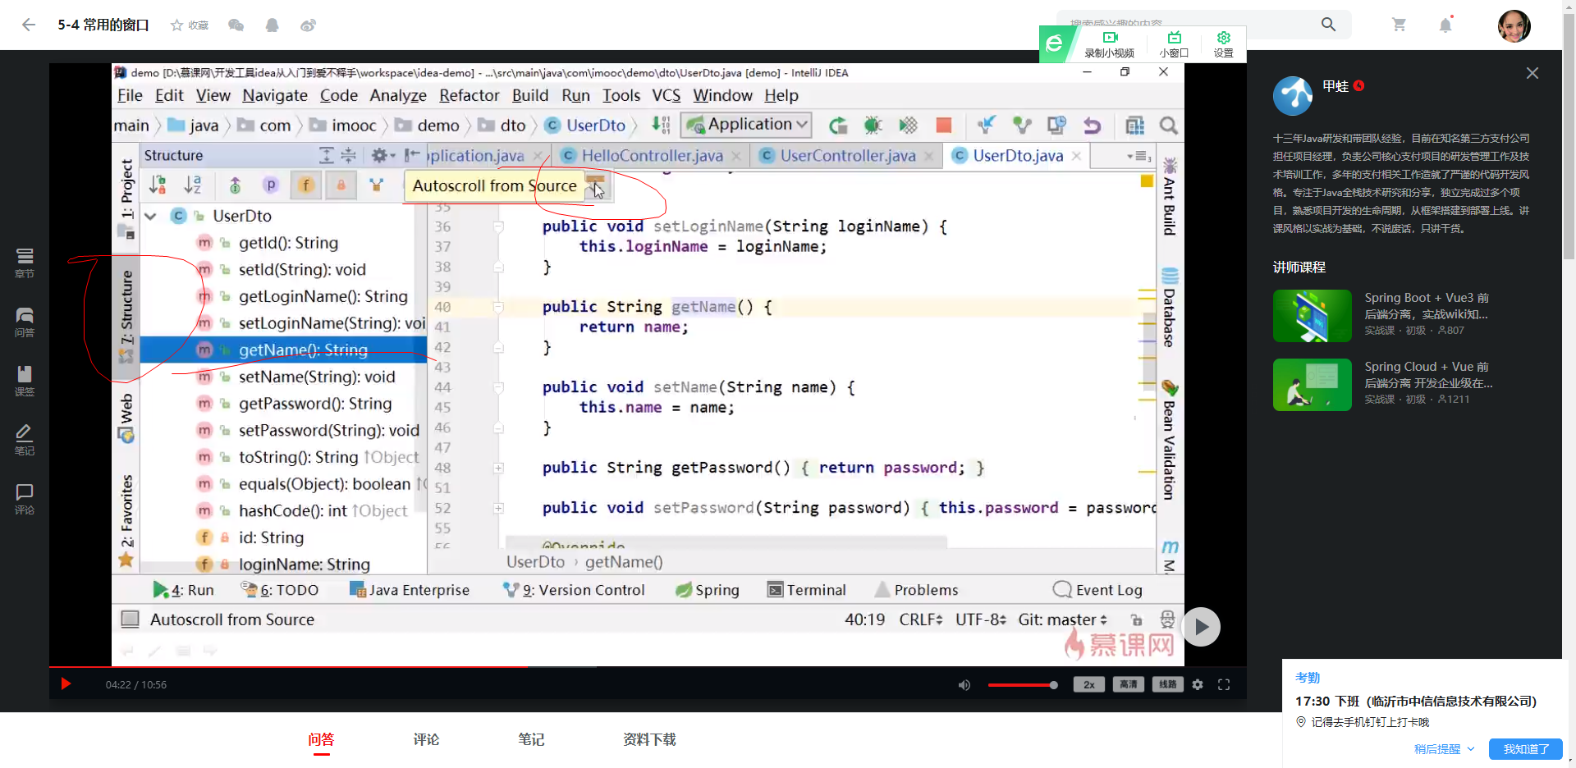Open the shopping cart icon in the top bar

click(x=1399, y=25)
